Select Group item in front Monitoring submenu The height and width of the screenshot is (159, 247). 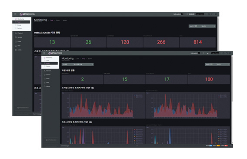tap(50, 63)
